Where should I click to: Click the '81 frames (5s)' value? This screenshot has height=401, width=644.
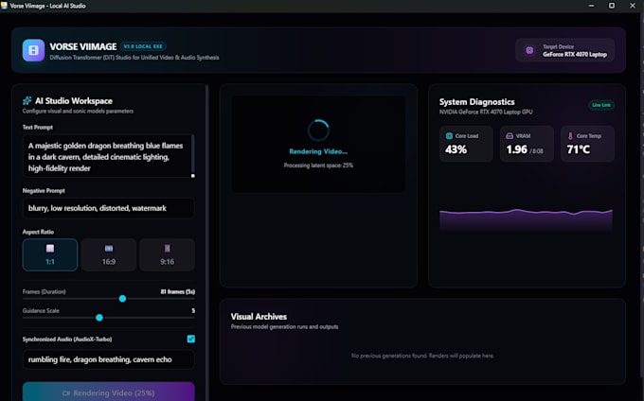[x=177, y=291]
